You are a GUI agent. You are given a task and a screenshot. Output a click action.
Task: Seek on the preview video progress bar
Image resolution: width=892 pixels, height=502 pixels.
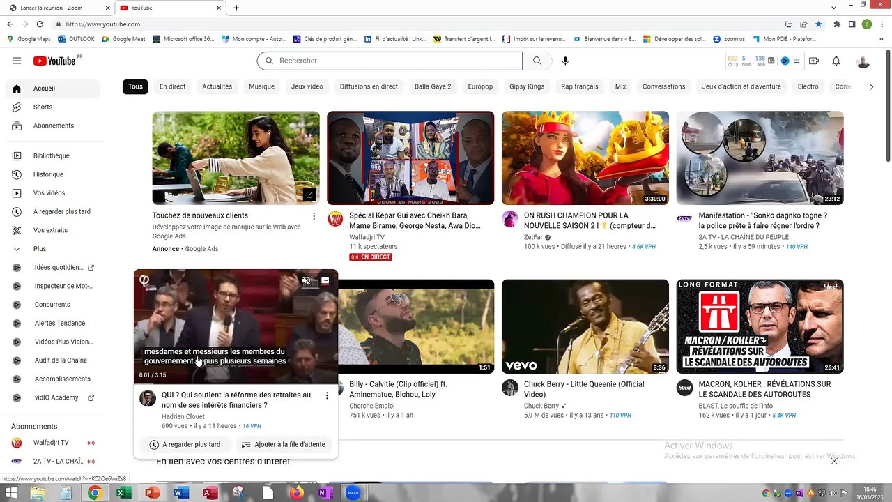236,383
